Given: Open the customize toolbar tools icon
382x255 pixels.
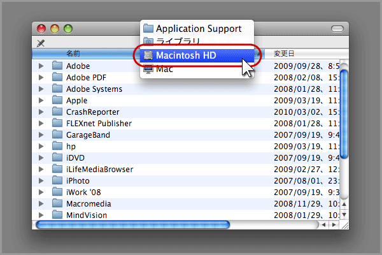Looking at the screenshot, I should (x=41, y=43).
